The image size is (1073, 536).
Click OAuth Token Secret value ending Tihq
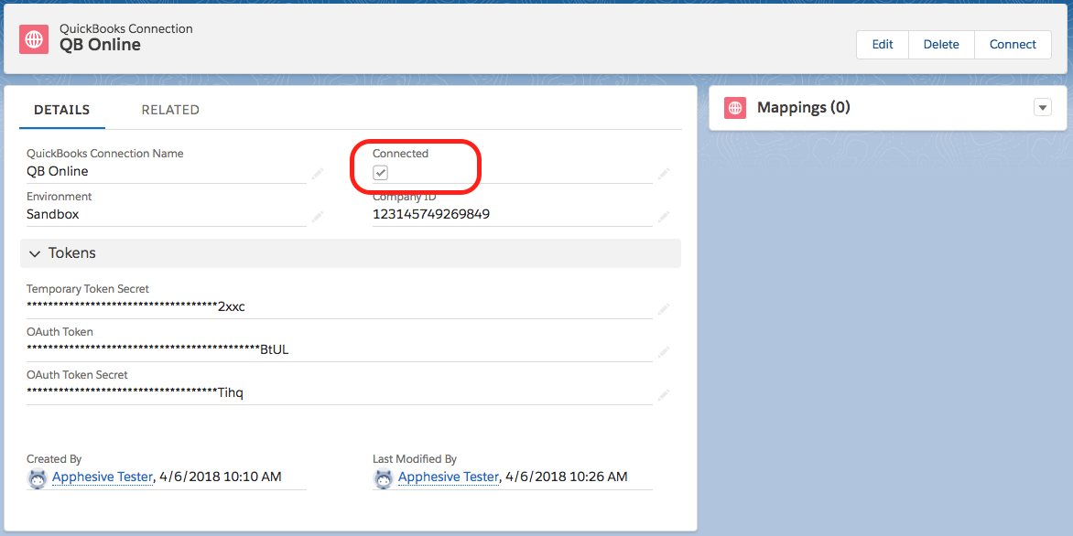[x=135, y=393]
